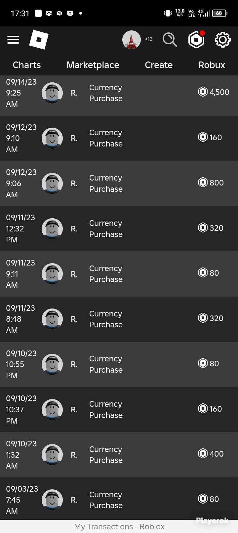Switch to the Charts tab
This screenshot has height=533, width=238.
(x=27, y=65)
